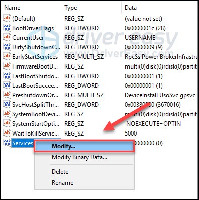Click the EarlyStartServices multi-string icon
199x200 pixels.
point(7,56)
